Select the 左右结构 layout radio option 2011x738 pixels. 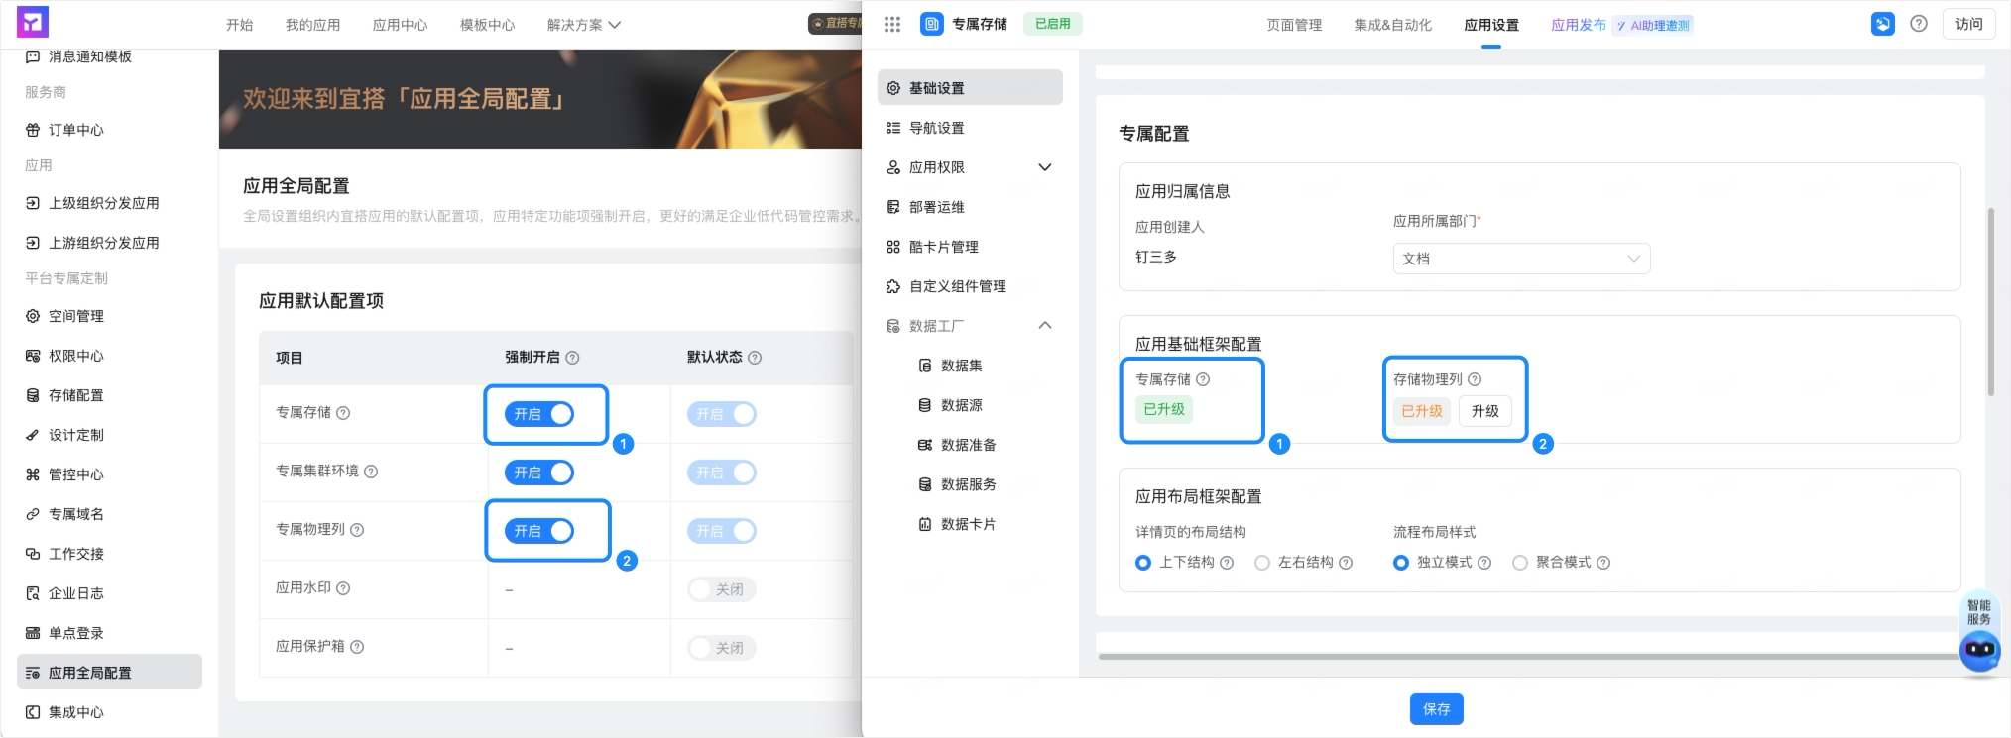[x=1262, y=563]
